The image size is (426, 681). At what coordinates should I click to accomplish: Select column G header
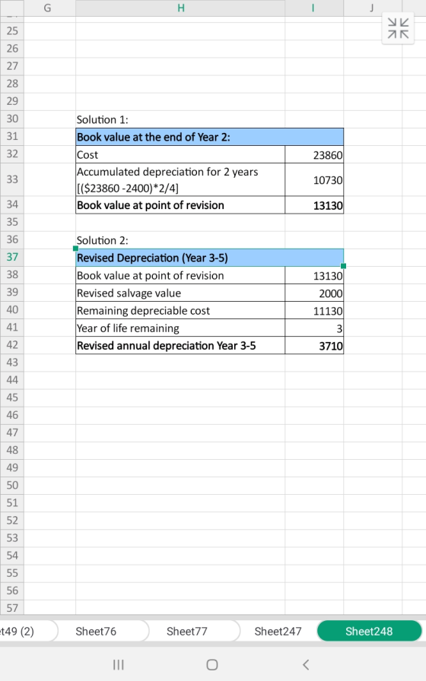click(x=48, y=8)
